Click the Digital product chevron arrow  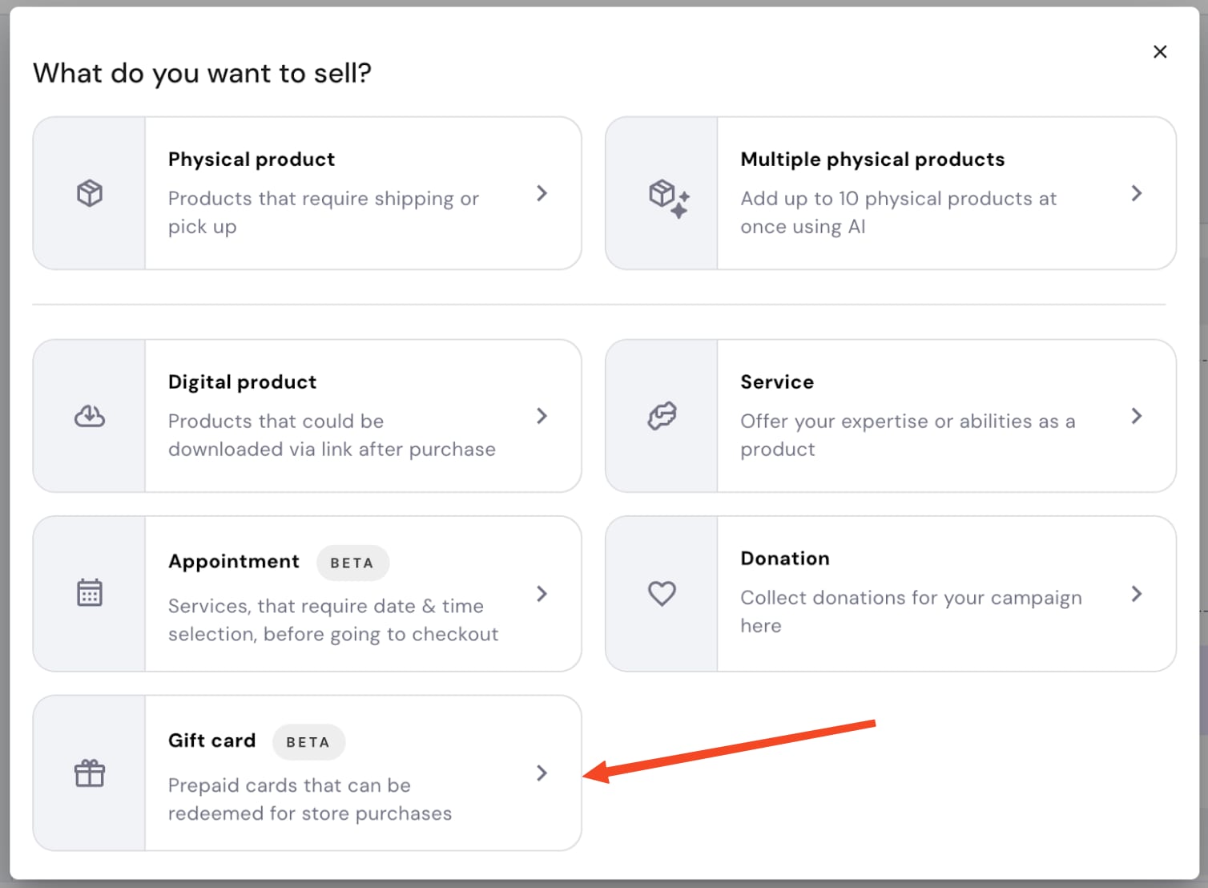click(542, 416)
